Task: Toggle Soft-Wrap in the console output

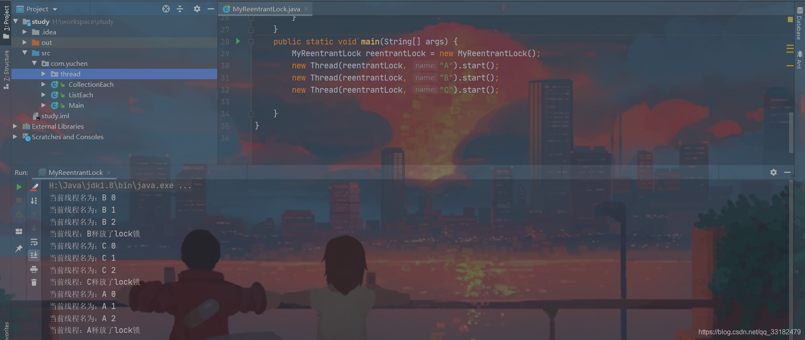Action: pos(34,242)
